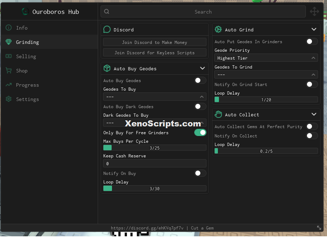Viewport: 327px width, 247px height.
Task: Click the search magnifier icon
Action: point(107,11)
